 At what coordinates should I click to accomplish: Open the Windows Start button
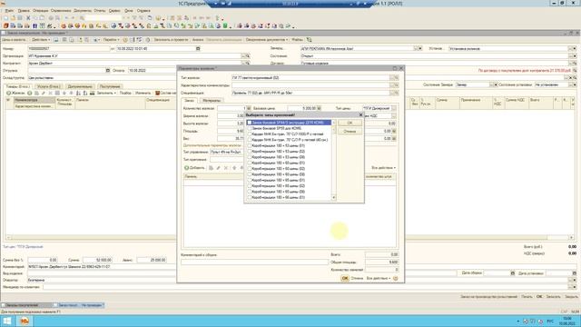[7, 321]
